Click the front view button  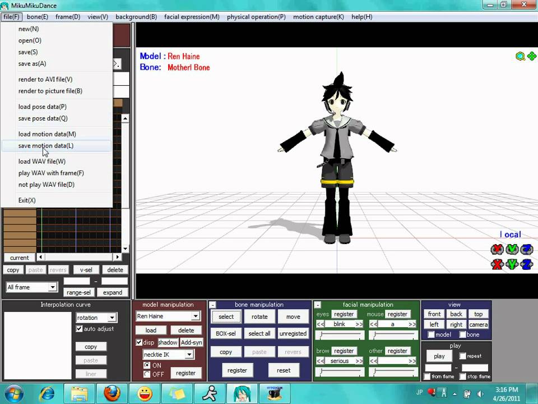[x=434, y=314]
